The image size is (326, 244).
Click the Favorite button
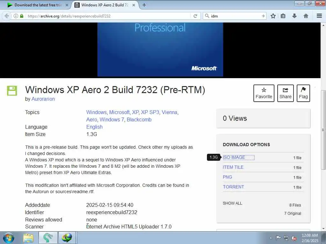pyautogui.click(x=264, y=93)
